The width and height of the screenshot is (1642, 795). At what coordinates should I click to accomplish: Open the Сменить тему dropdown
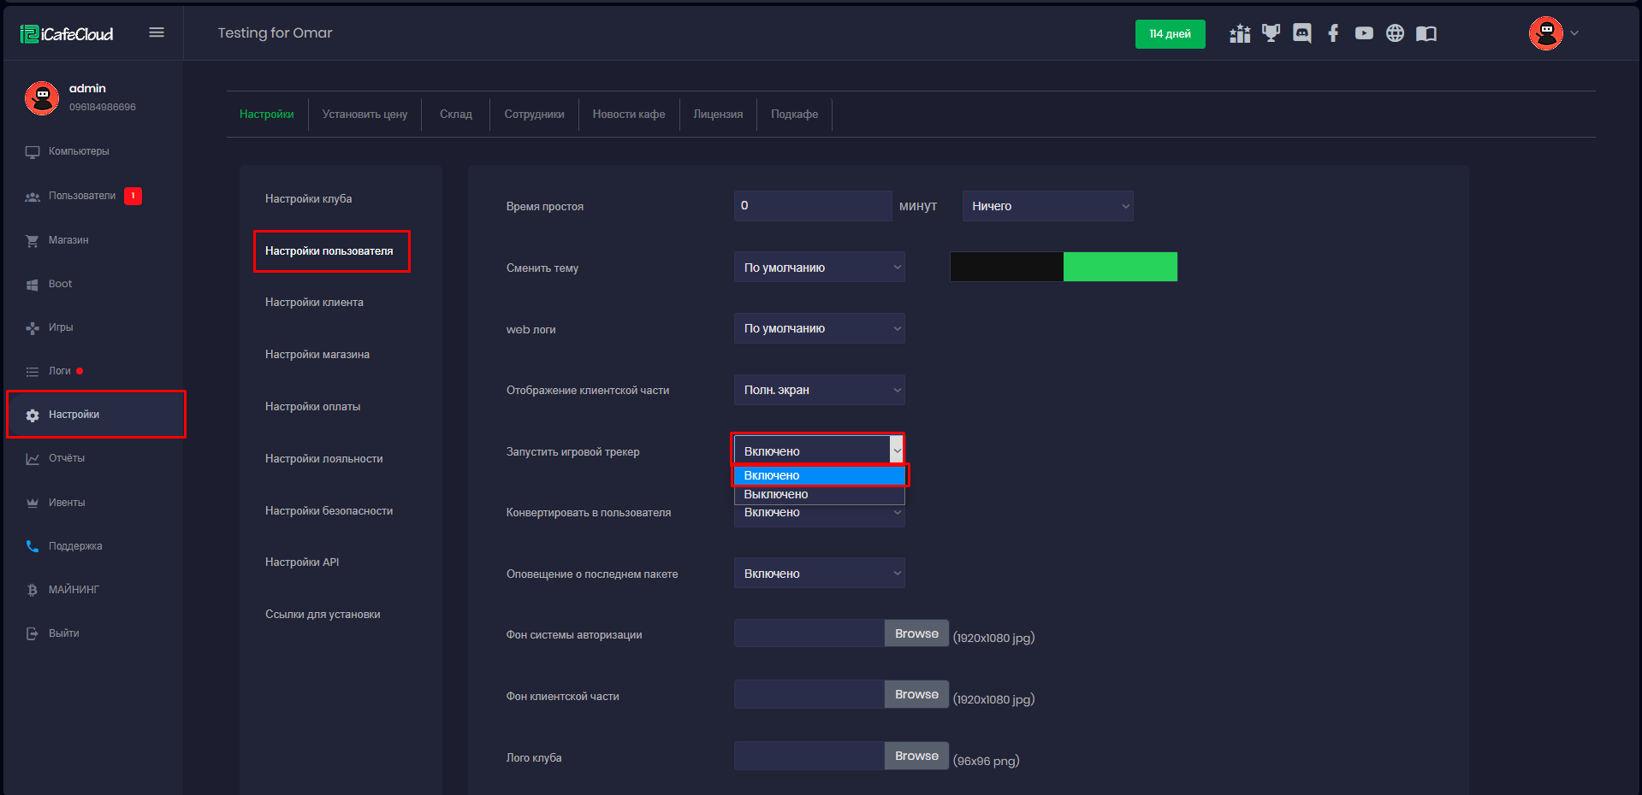point(819,268)
